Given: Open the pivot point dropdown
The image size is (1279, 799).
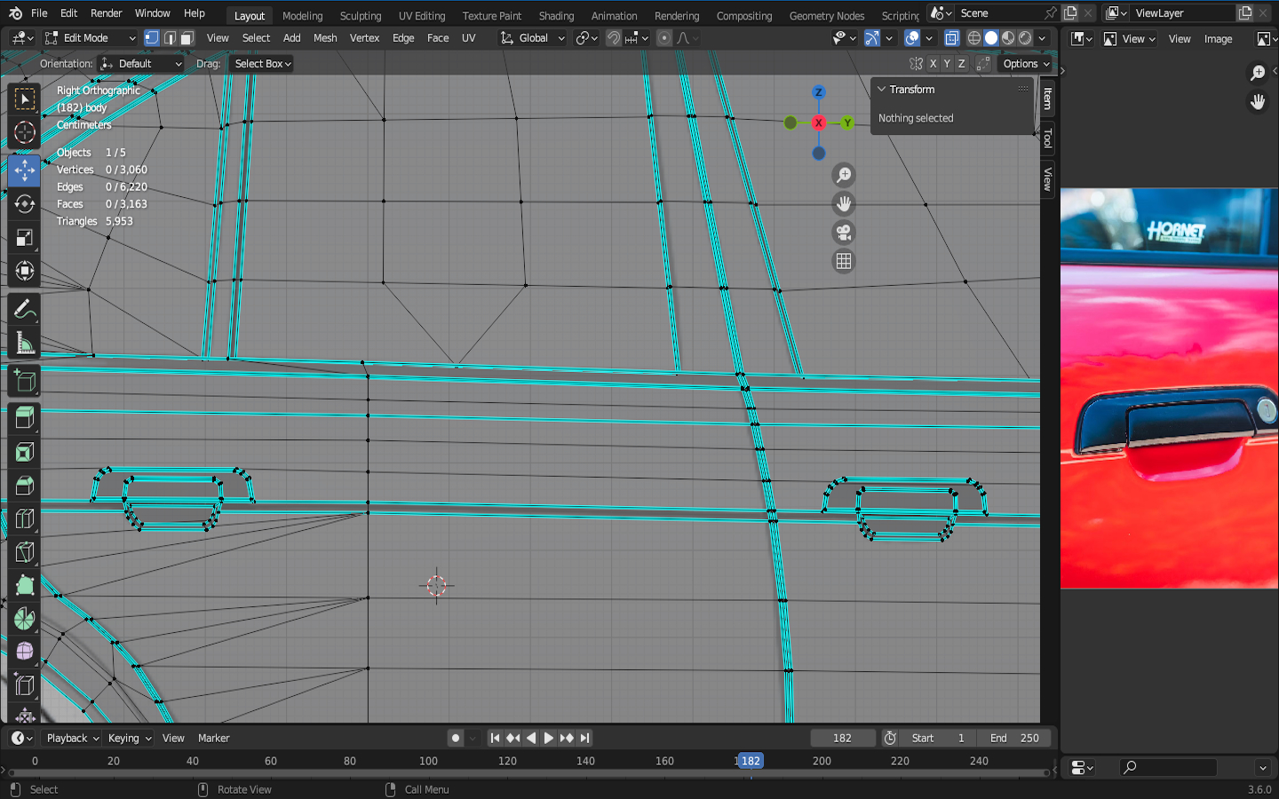Looking at the screenshot, I should (x=586, y=38).
